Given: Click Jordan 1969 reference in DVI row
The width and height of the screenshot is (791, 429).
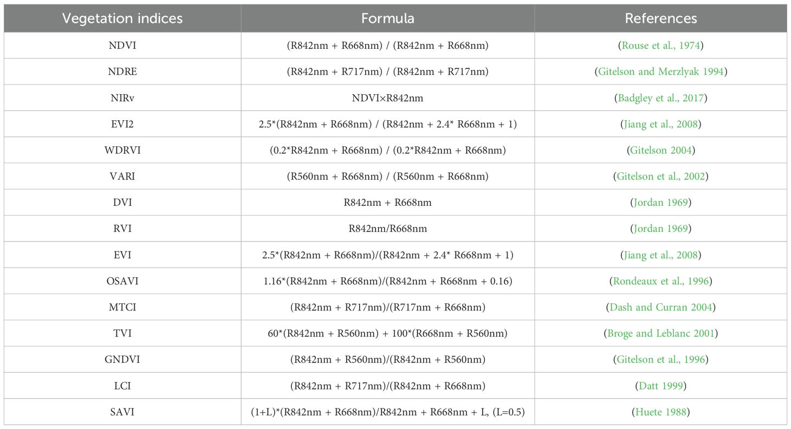Looking at the screenshot, I should click(x=660, y=203).
